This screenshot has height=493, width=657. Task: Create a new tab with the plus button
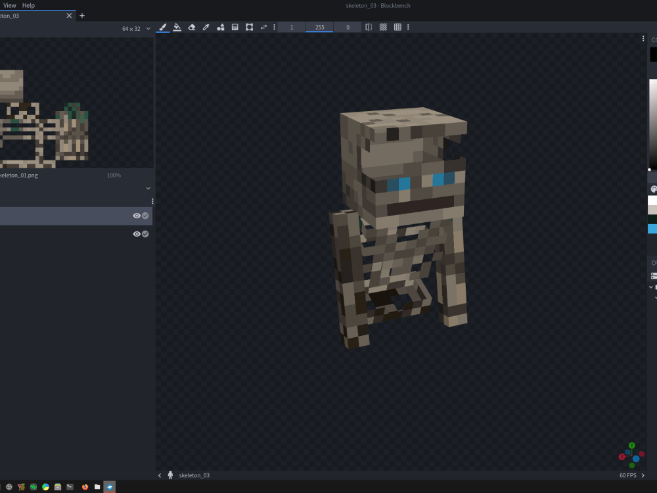coord(81,15)
